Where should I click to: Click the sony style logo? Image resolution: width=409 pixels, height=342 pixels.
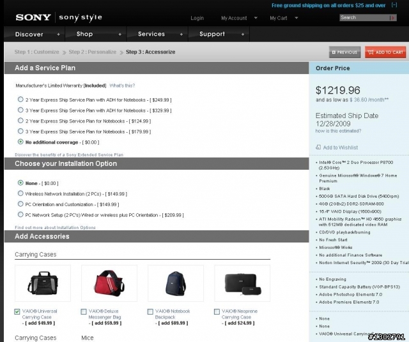[x=81, y=17]
